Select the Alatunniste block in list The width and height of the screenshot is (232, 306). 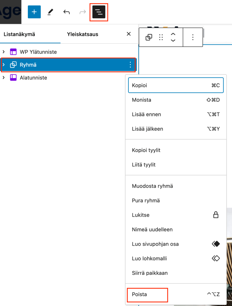34,78
